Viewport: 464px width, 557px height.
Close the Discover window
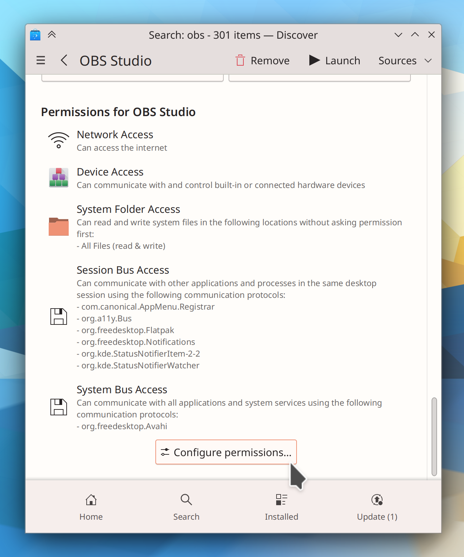[432, 35]
